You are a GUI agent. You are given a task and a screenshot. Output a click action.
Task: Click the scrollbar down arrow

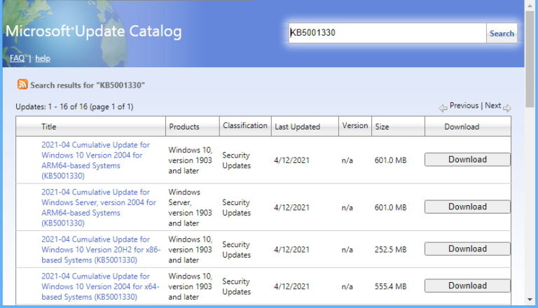(x=530, y=300)
